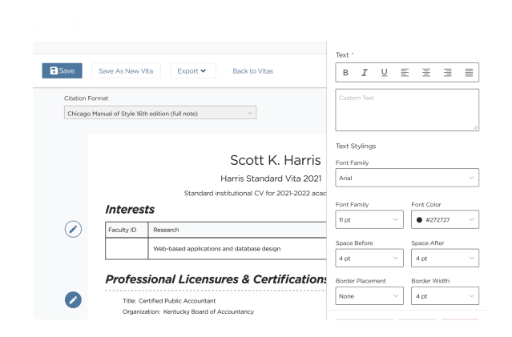
Task: Open the Space After dropdown
Action: [x=445, y=258]
